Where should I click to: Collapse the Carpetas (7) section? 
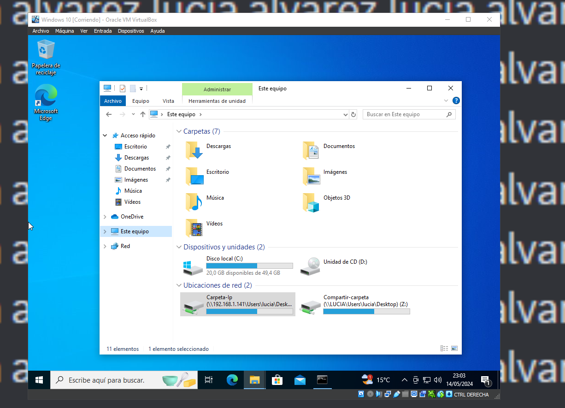[x=179, y=131]
